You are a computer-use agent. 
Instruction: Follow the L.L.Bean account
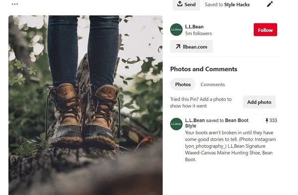click(x=265, y=30)
